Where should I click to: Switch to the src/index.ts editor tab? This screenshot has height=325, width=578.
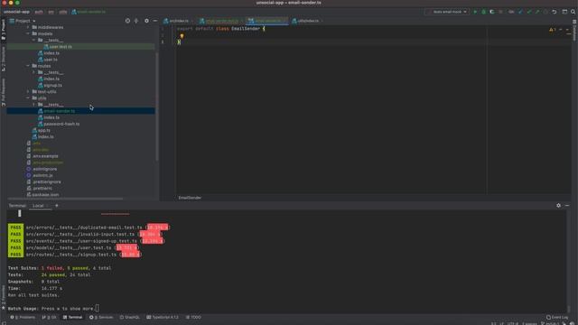point(177,21)
